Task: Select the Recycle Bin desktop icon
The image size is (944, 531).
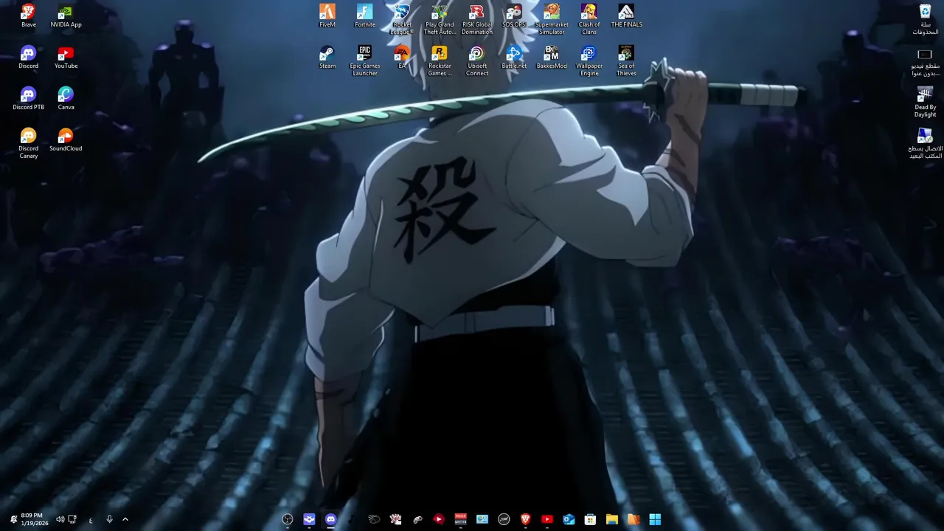Action: 925,20
